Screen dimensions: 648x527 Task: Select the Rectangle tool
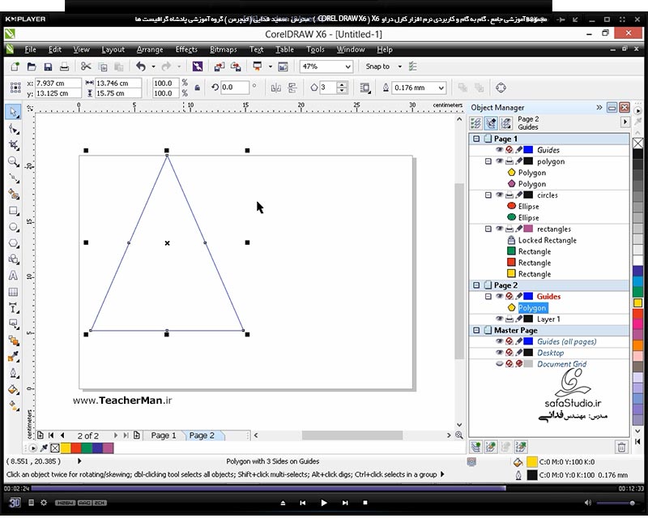click(x=14, y=211)
